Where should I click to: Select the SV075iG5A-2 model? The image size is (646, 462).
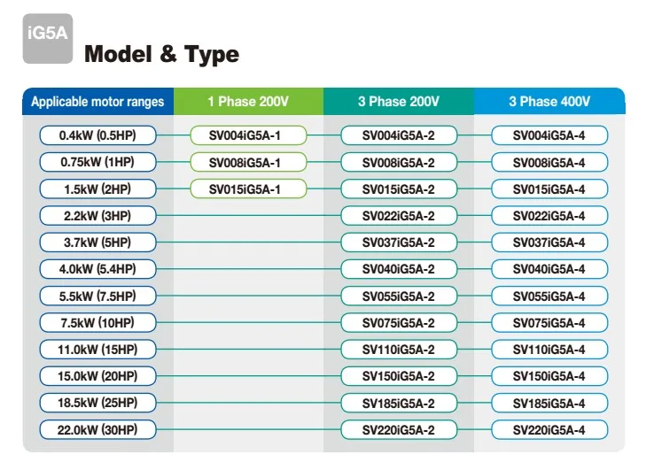click(399, 323)
